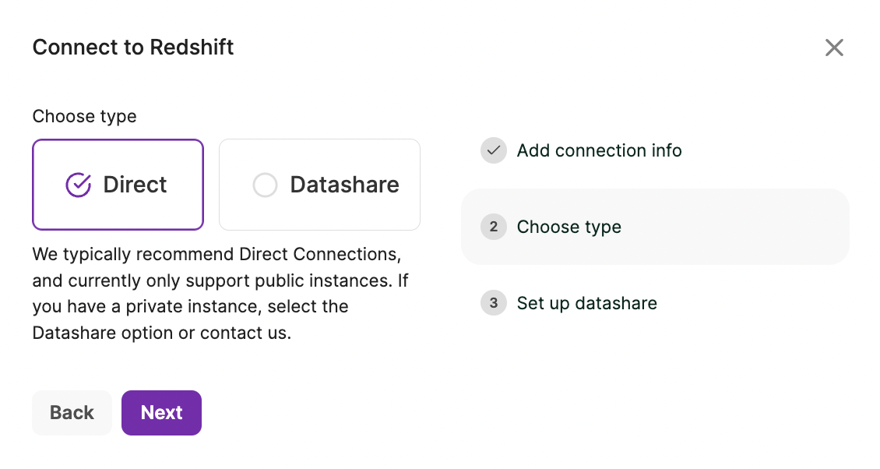
Task: Click the purple Next button
Action: coord(161,413)
